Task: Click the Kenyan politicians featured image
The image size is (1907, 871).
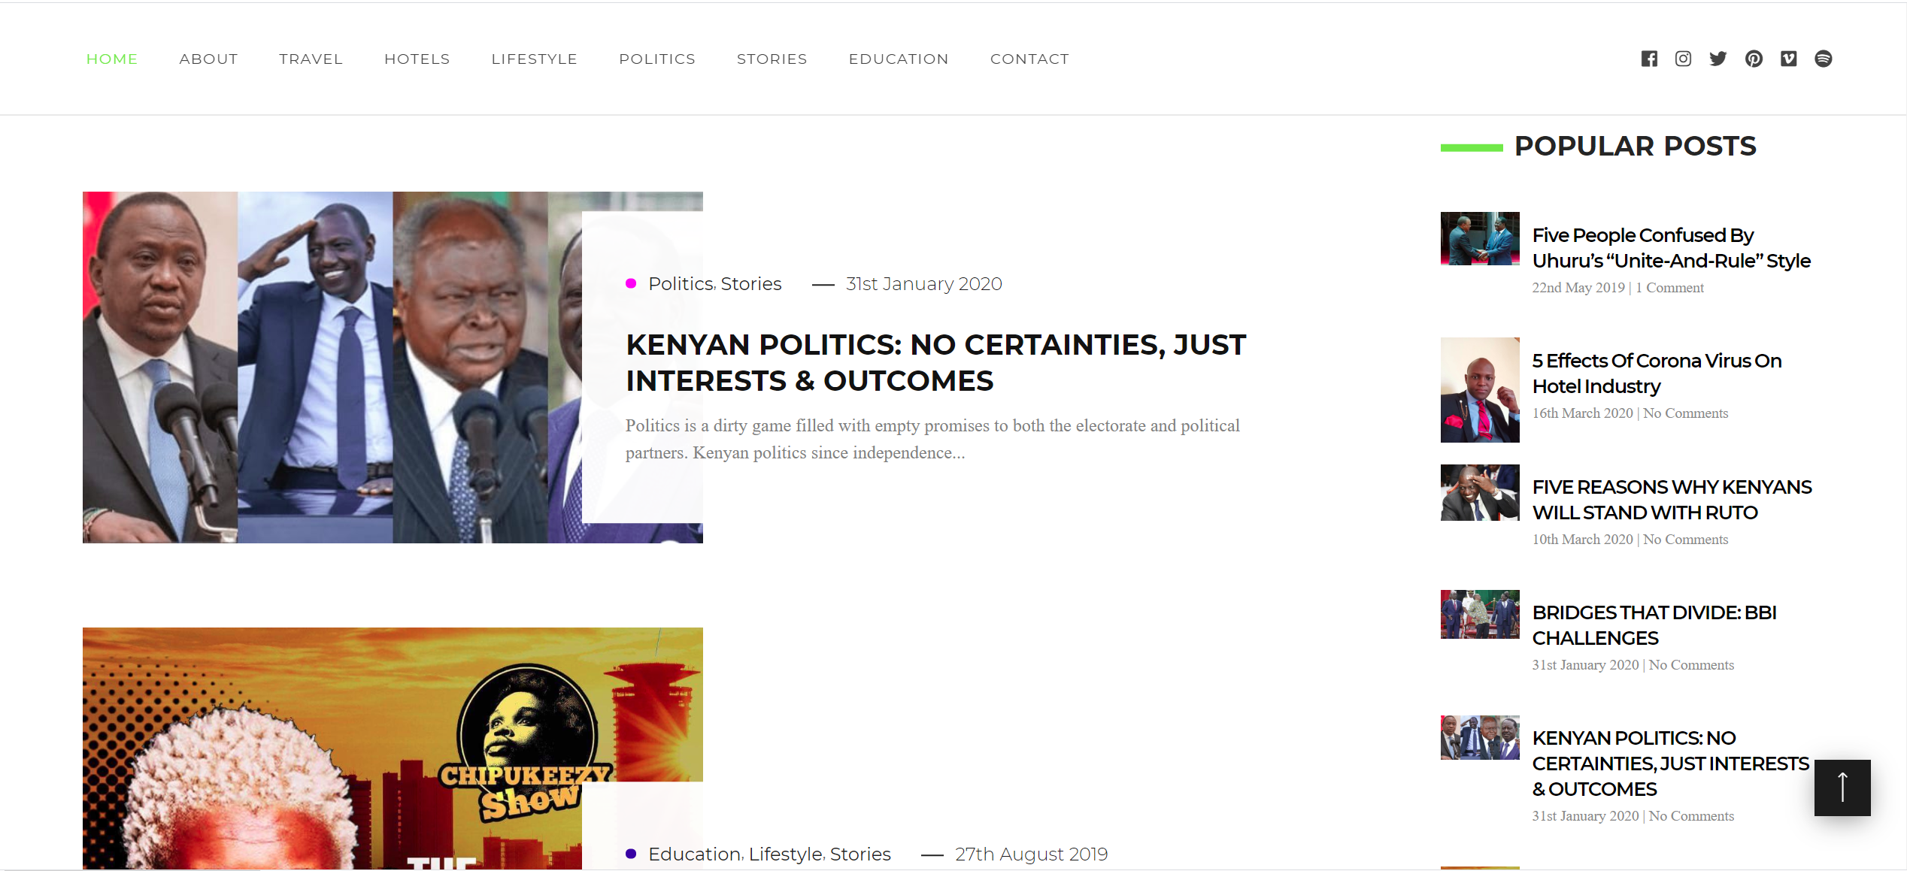Action: coord(393,367)
